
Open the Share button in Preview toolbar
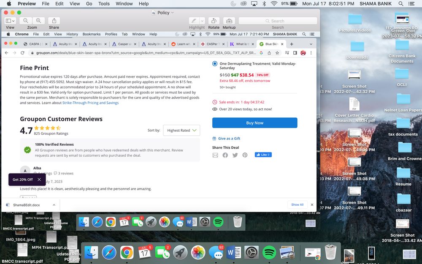click(x=54, y=21)
